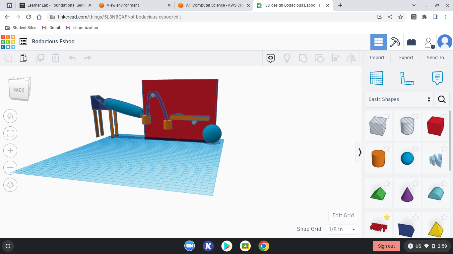453x254 pixels.
Task: Select the Ruler tool icon
Action: [x=407, y=78]
